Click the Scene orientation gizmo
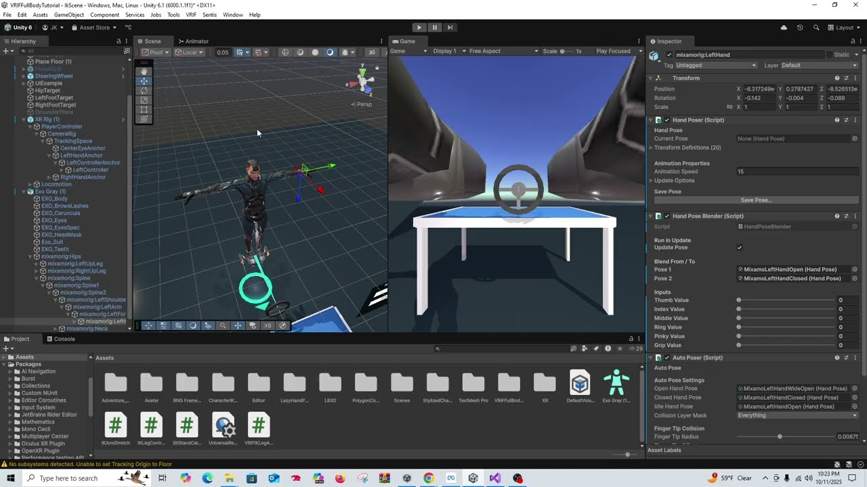The width and height of the screenshot is (867, 487). tap(363, 81)
